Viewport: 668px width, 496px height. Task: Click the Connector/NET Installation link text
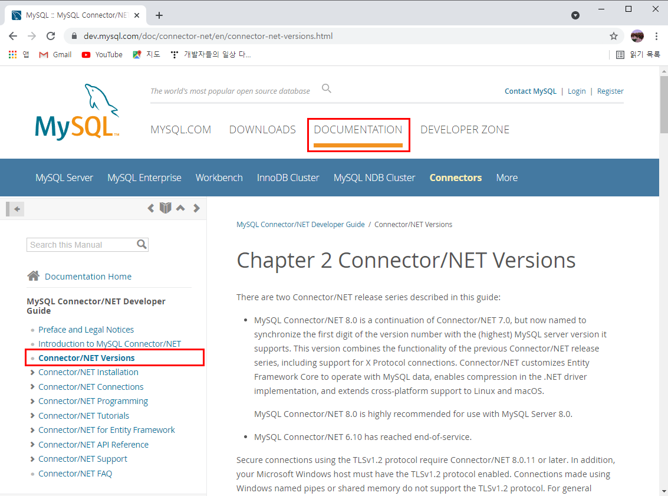point(88,372)
